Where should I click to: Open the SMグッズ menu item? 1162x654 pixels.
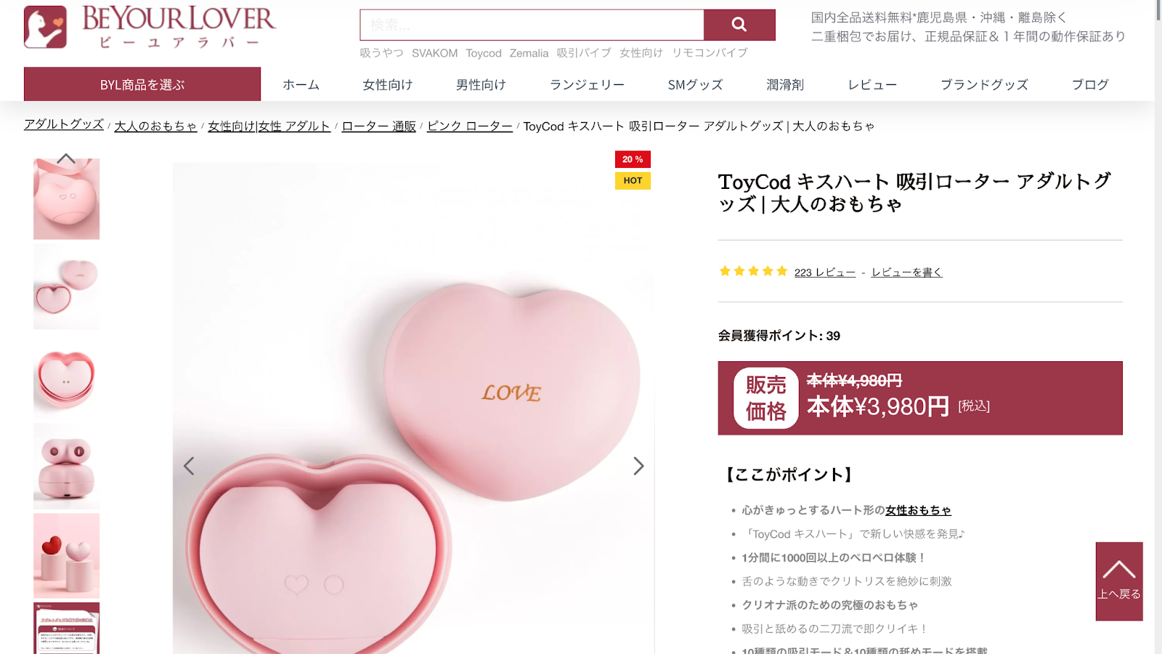[x=695, y=85]
